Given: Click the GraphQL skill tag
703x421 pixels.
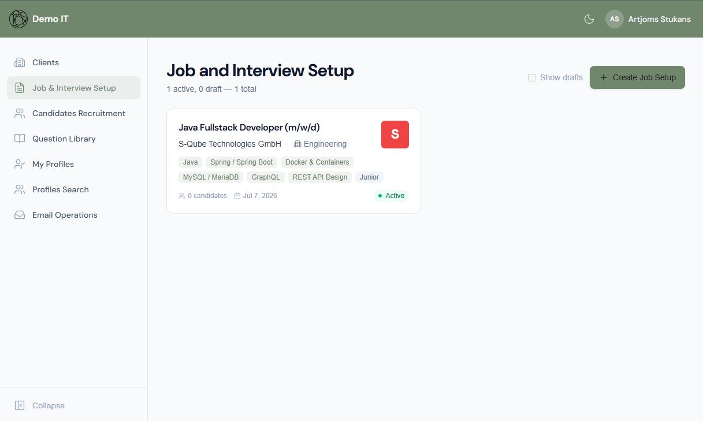Looking at the screenshot, I should pos(266,177).
